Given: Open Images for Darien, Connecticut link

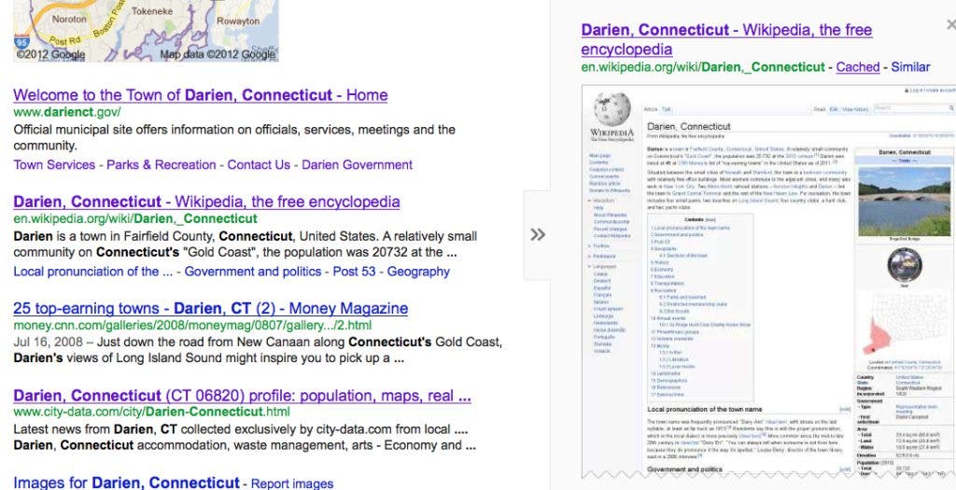Looking at the screenshot, I should click(126, 483).
